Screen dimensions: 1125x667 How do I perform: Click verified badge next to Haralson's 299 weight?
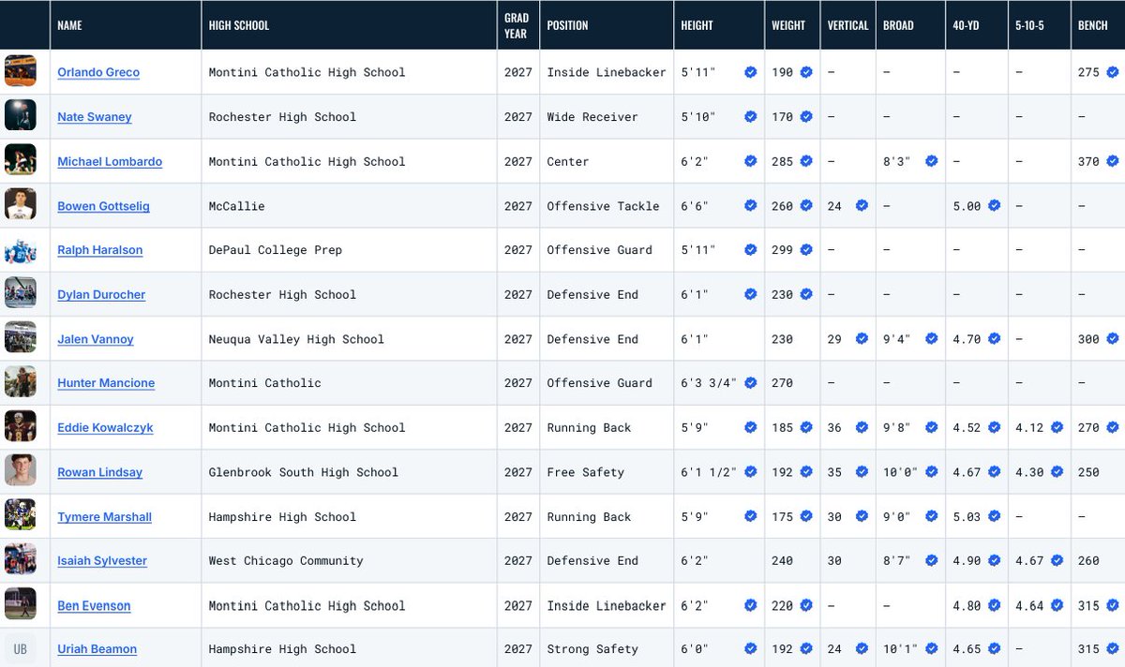(x=806, y=250)
